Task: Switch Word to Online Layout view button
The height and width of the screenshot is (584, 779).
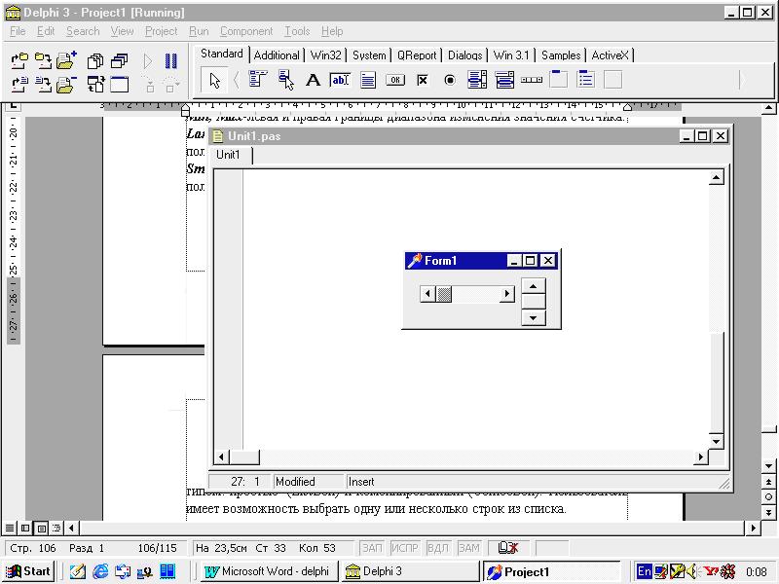Action: (25, 528)
